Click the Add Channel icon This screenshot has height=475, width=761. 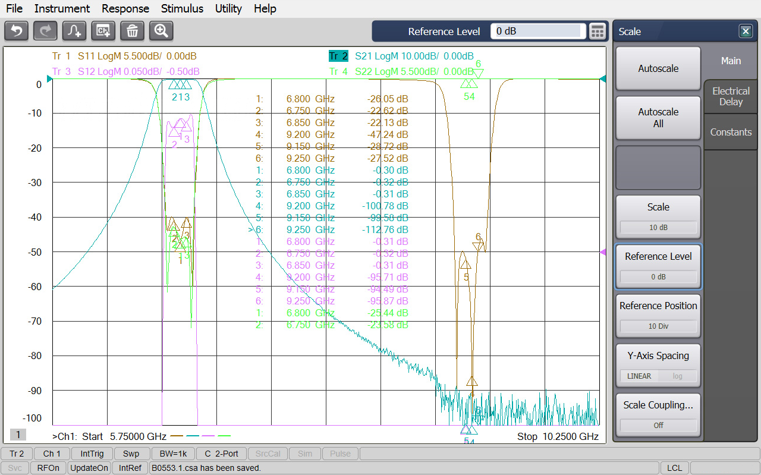click(103, 31)
